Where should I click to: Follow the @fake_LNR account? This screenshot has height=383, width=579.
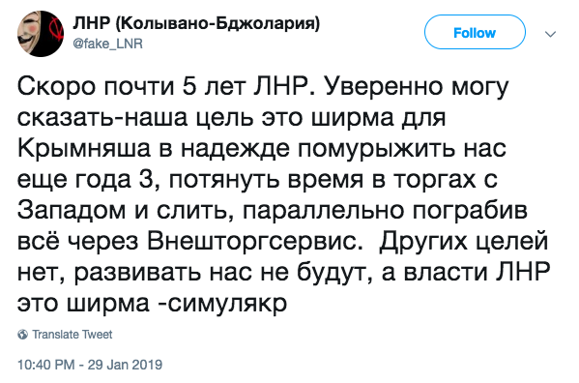coord(475,33)
